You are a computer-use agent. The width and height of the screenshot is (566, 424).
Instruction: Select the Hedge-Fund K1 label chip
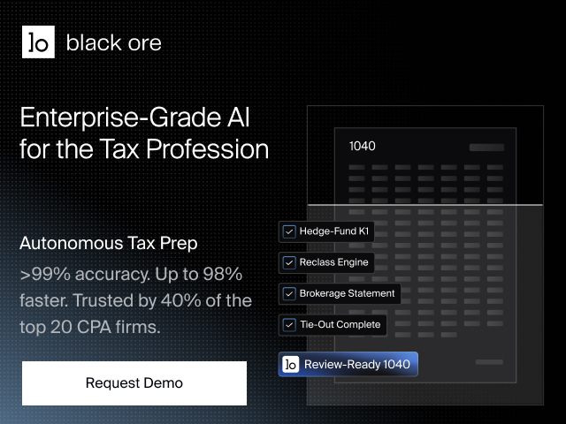click(326, 231)
